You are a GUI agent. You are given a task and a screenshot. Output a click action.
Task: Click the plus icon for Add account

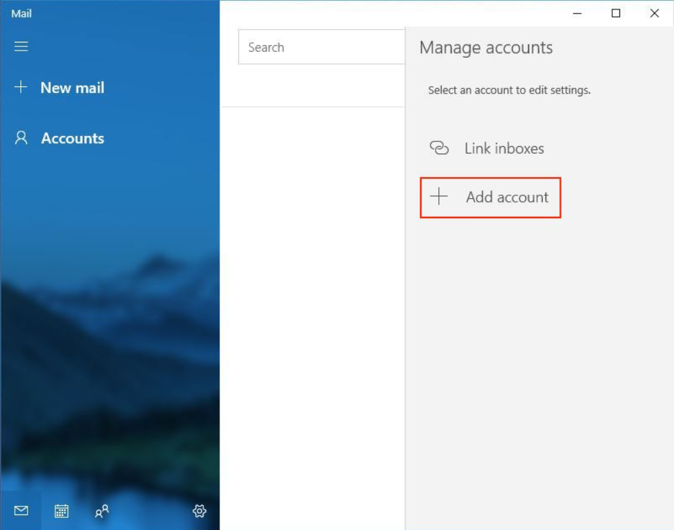[x=439, y=197]
